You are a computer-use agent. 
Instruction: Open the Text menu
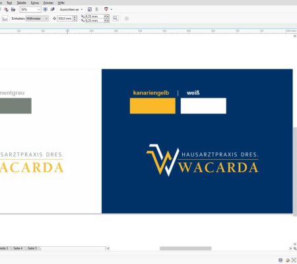(9, 3)
